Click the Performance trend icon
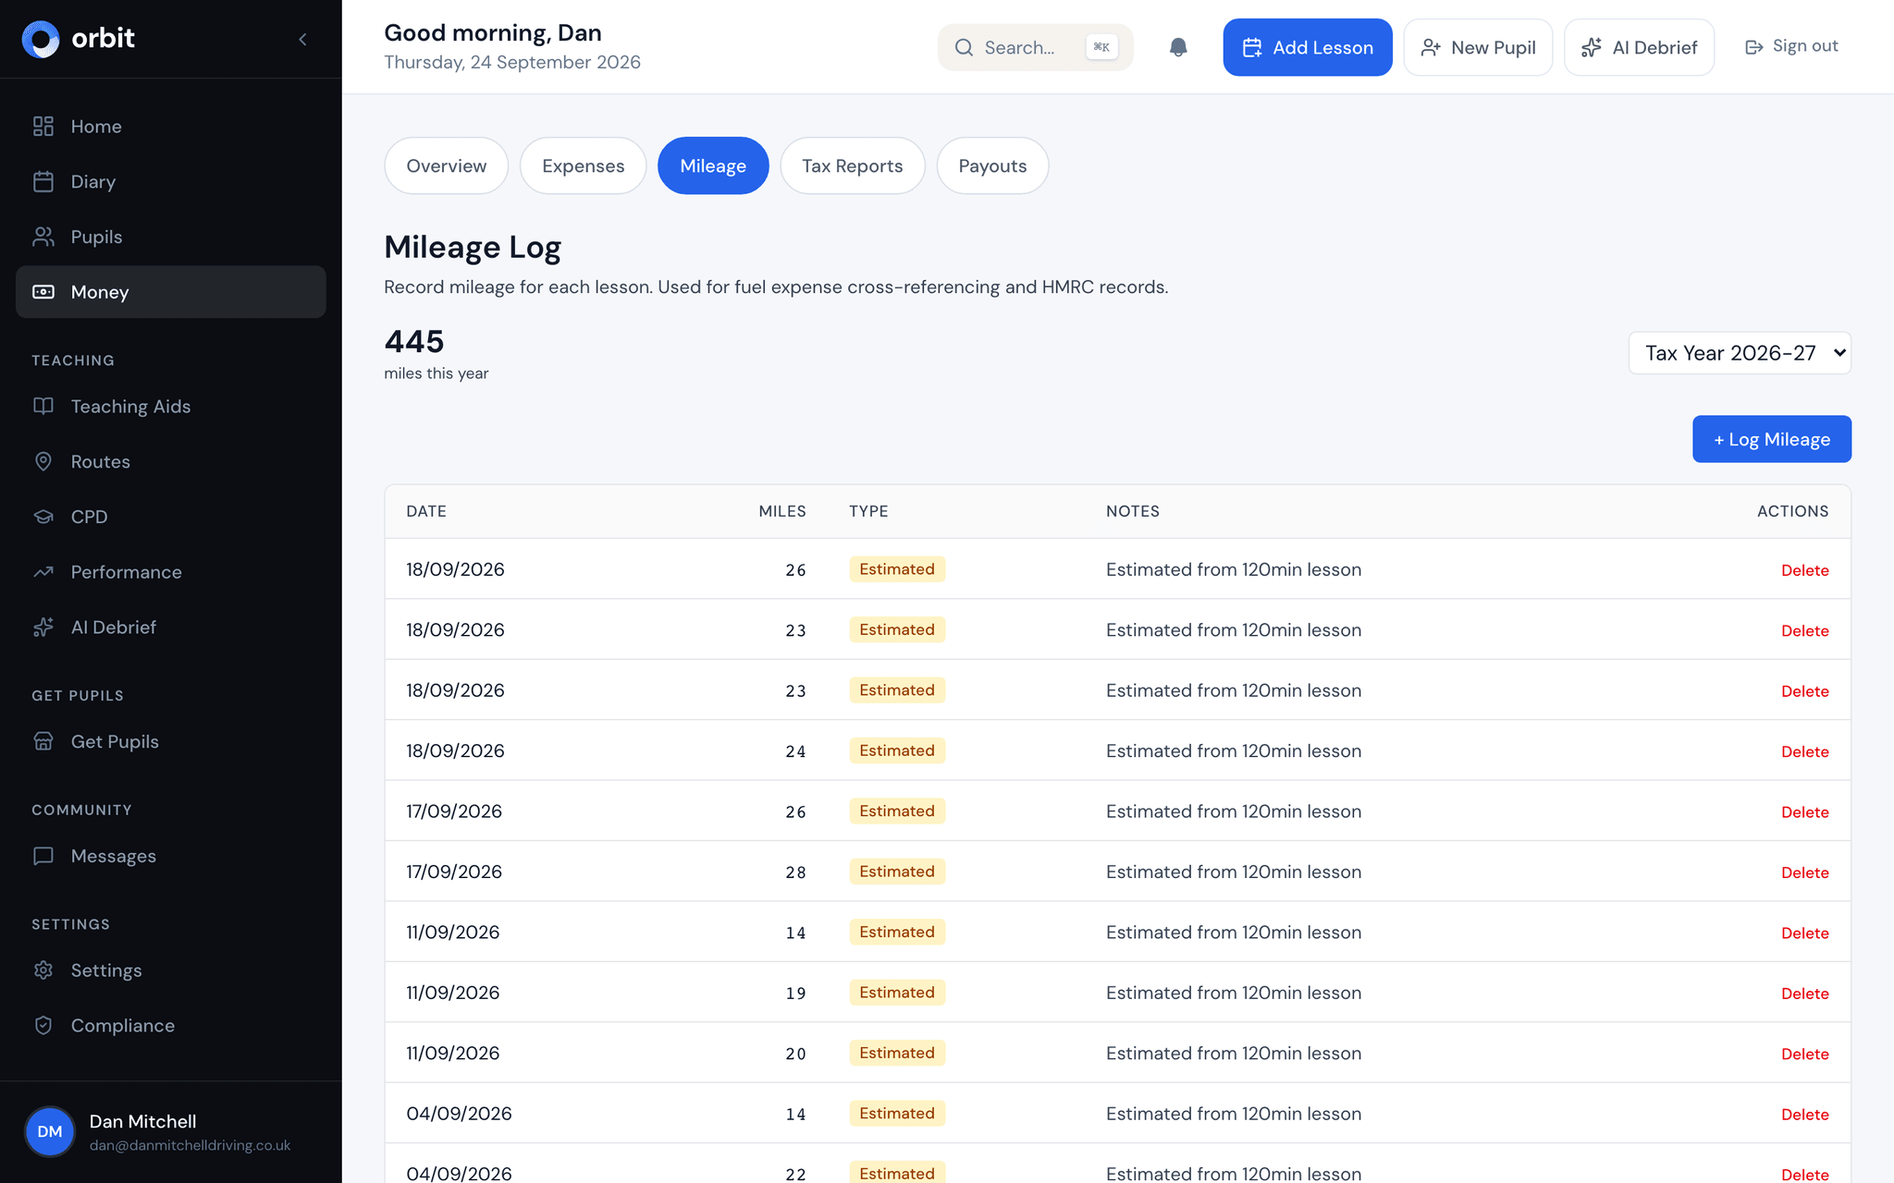Image resolution: width=1894 pixels, height=1183 pixels. (43, 572)
